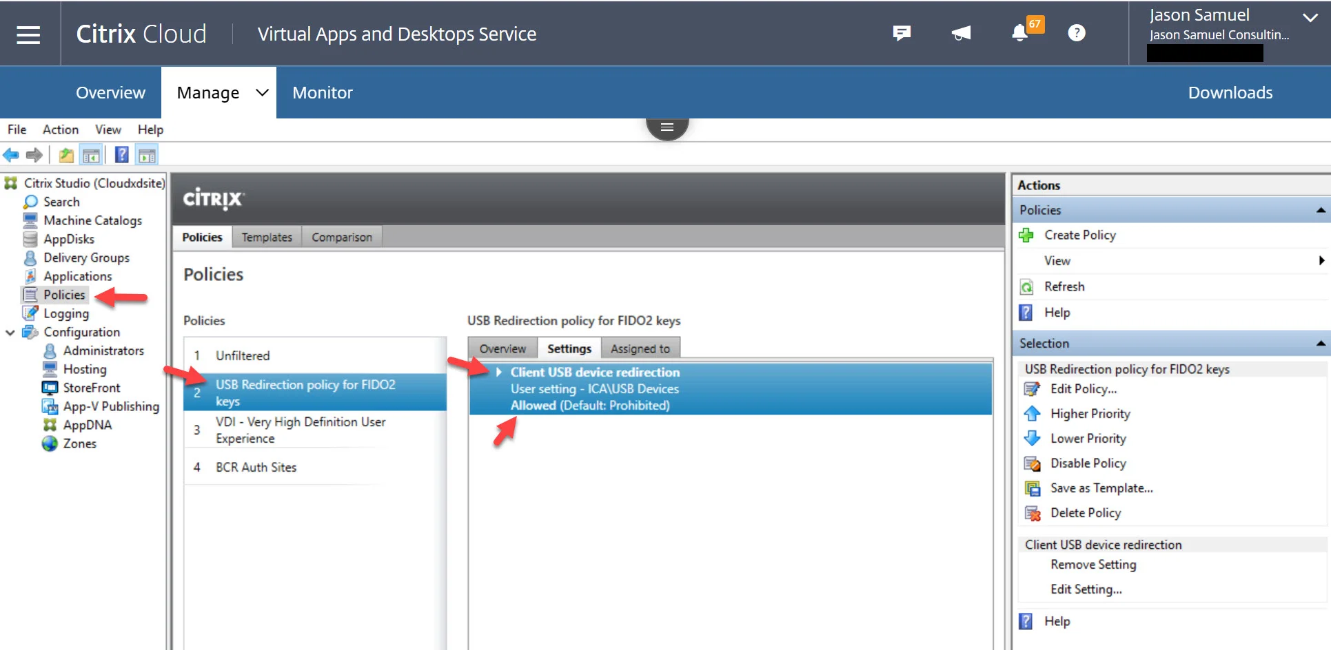This screenshot has height=650, width=1331.
Task: Collapse the Policies actions section
Action: [x=1320, y=210]
